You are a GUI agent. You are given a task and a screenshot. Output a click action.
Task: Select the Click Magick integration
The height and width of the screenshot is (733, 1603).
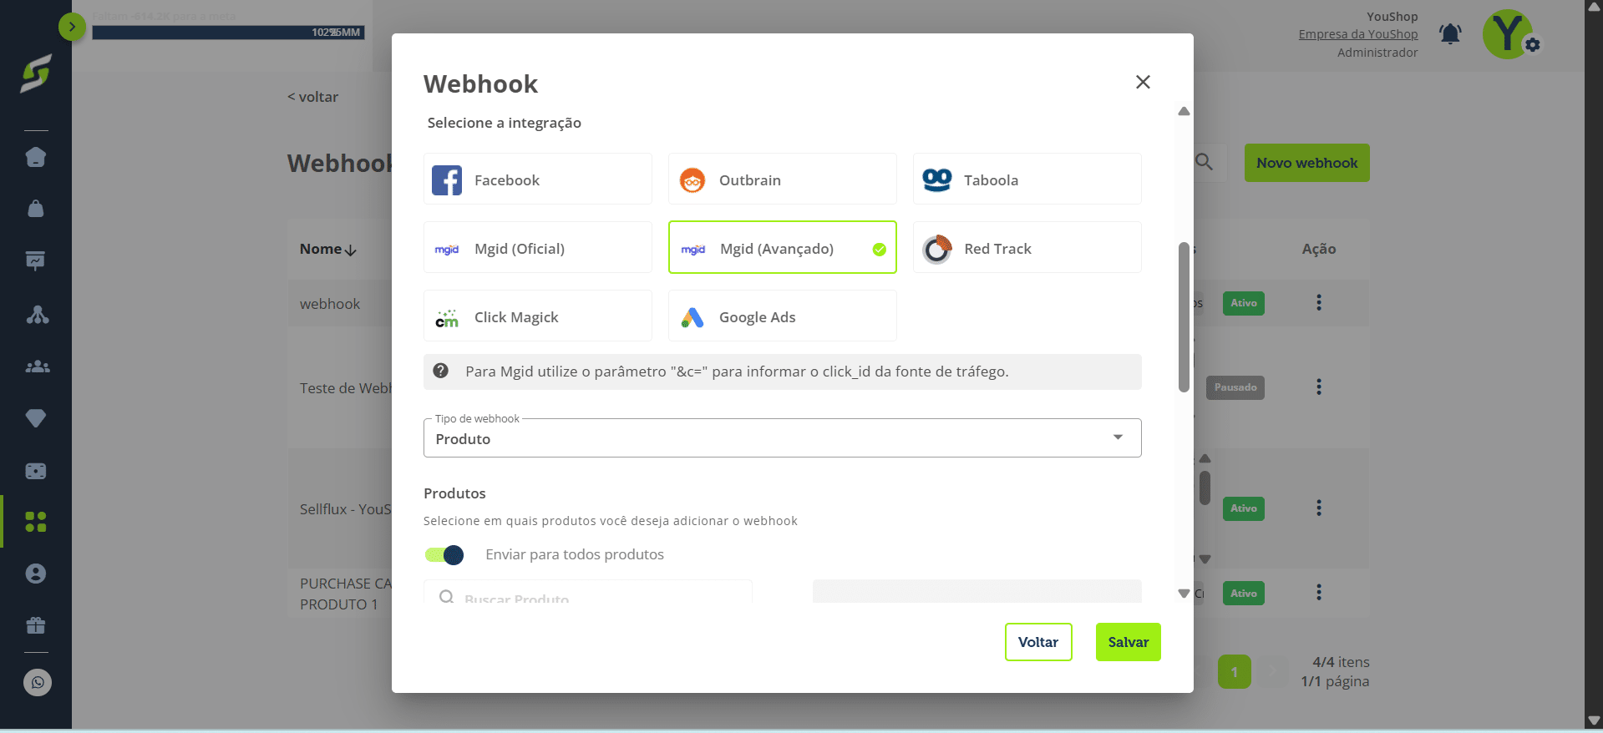pyautogui.click(x=537, y=316)
